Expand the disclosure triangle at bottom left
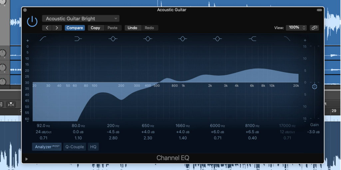Viewport: 341px width, 170px height. (27, 159)
